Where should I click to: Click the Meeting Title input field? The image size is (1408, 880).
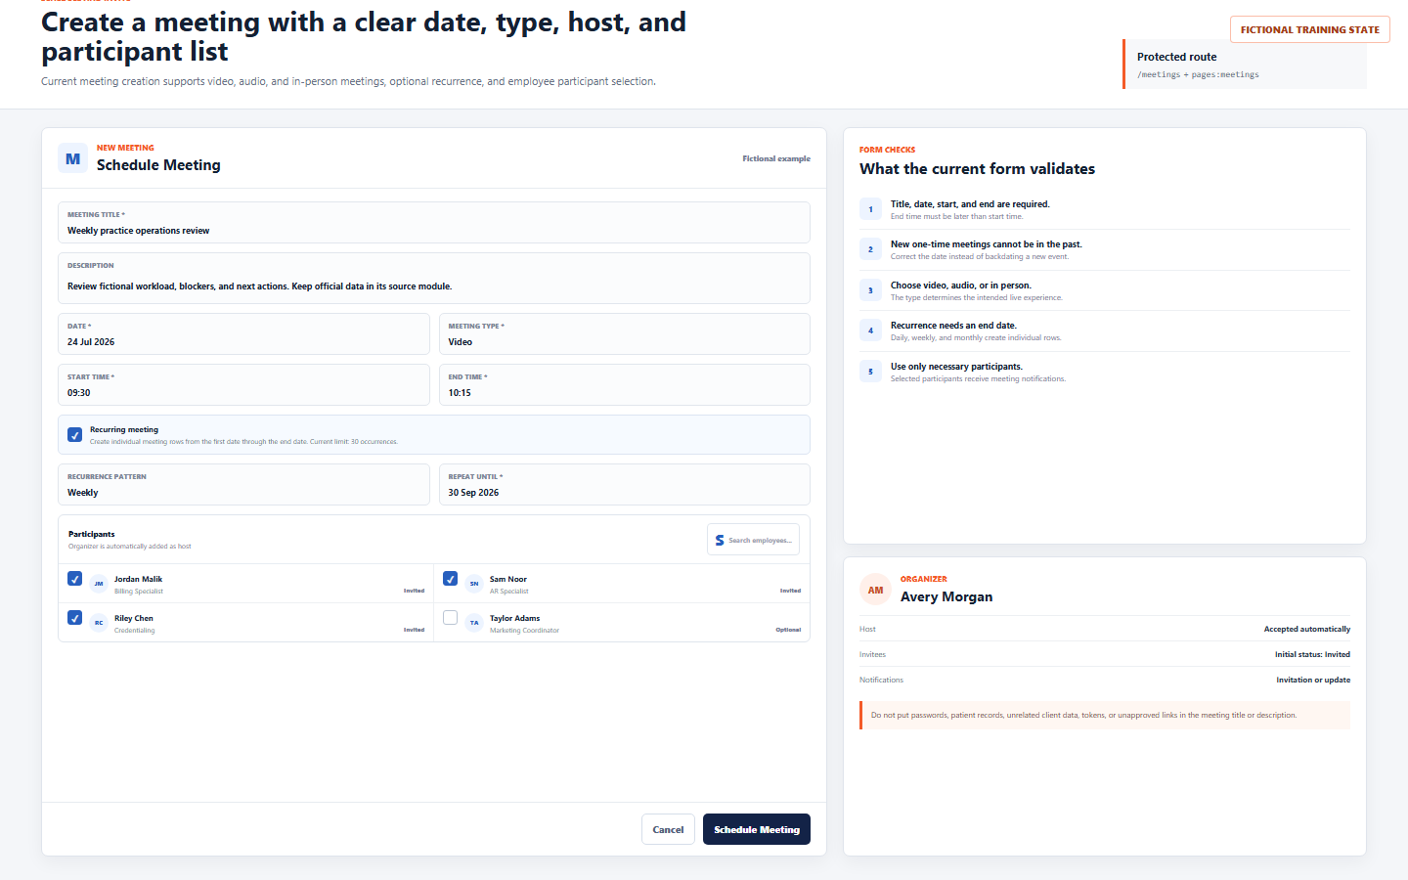(x=434, y=223)
